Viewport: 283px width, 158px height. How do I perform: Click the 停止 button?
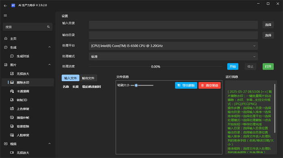click(250, 66)
